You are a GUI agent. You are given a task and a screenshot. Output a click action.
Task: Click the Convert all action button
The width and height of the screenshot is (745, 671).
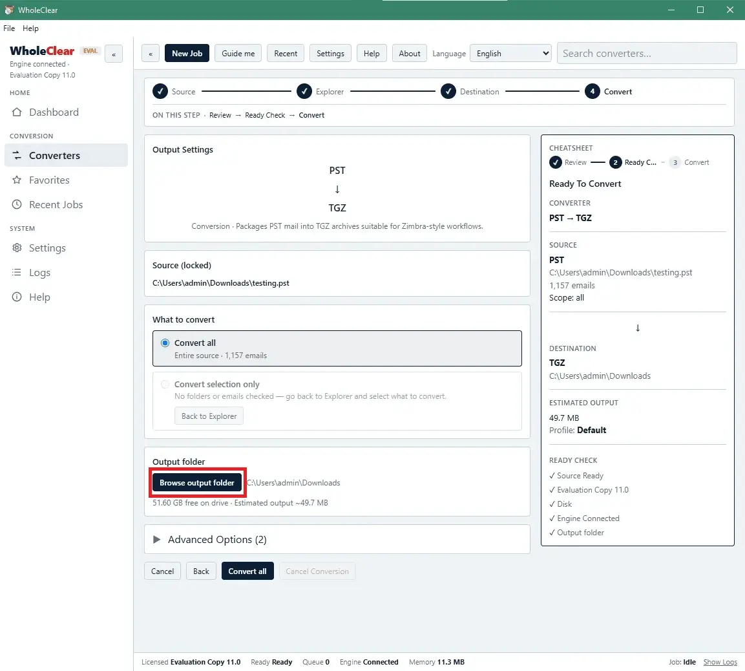click(x=247, y=571)
